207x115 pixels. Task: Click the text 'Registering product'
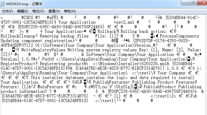62,64
